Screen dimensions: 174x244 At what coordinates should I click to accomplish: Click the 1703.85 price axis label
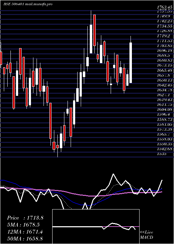click(x=165, y=46)
